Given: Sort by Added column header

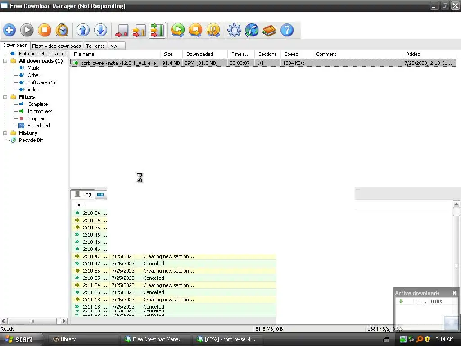Looking at the screenshot, I should [x=429, y=54].
